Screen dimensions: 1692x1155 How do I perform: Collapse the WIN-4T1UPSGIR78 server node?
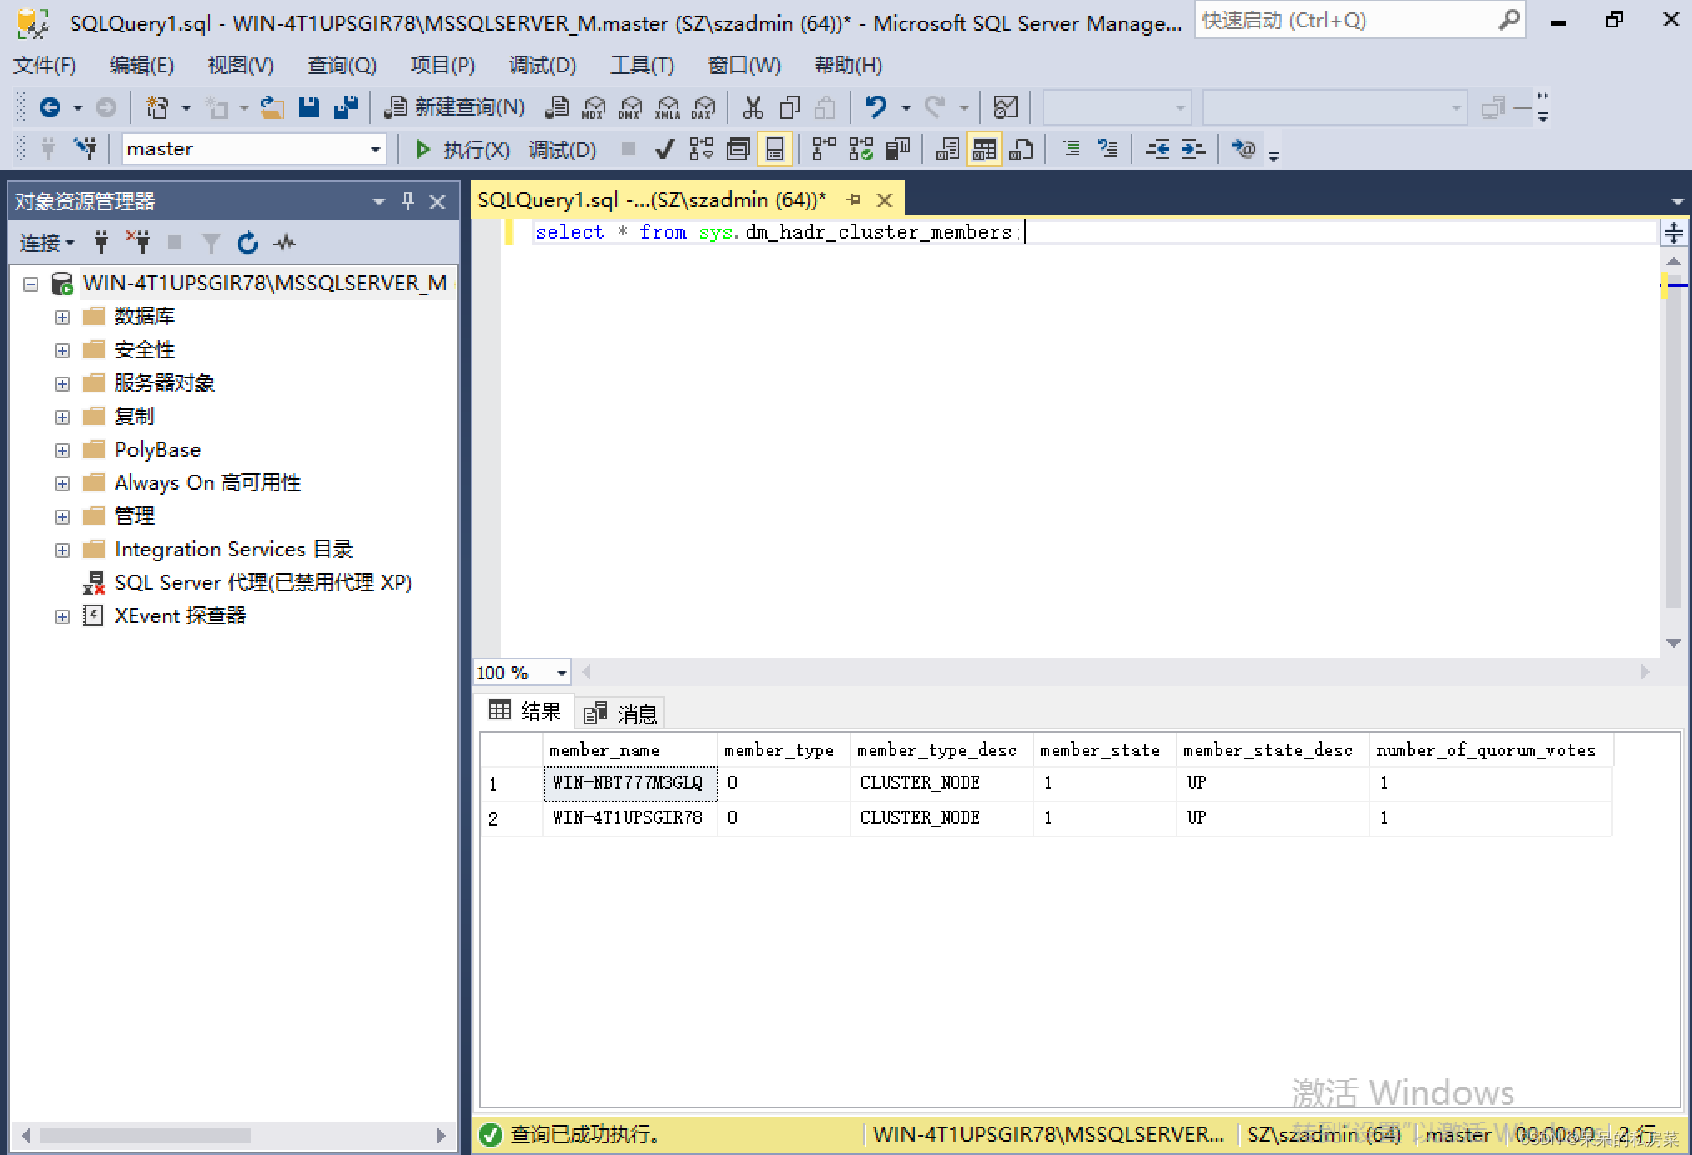[x=31, y=284]
